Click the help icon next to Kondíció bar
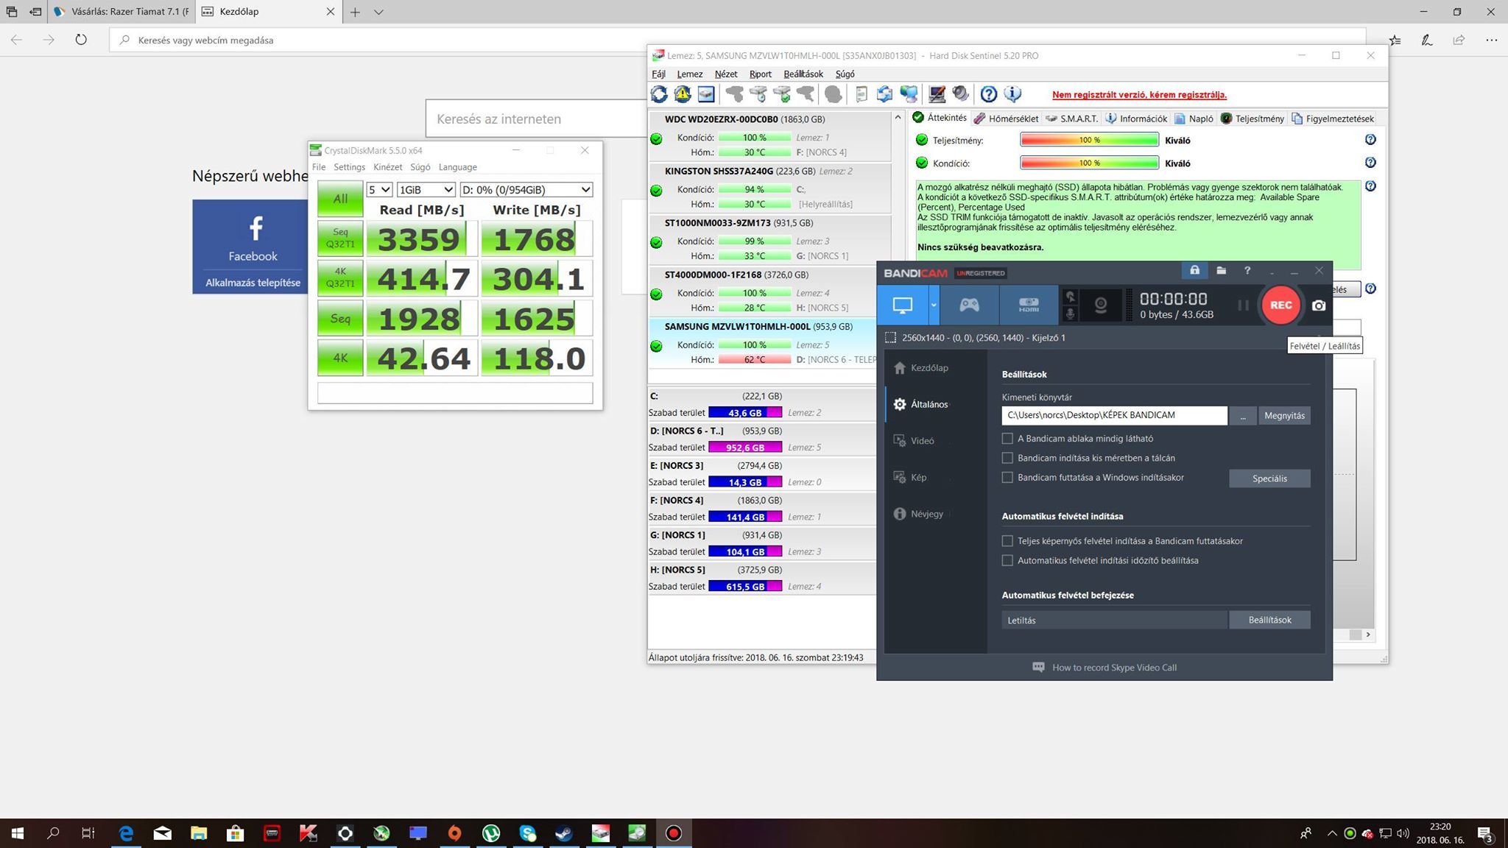1508x848 pixels. pos(1370,163)
